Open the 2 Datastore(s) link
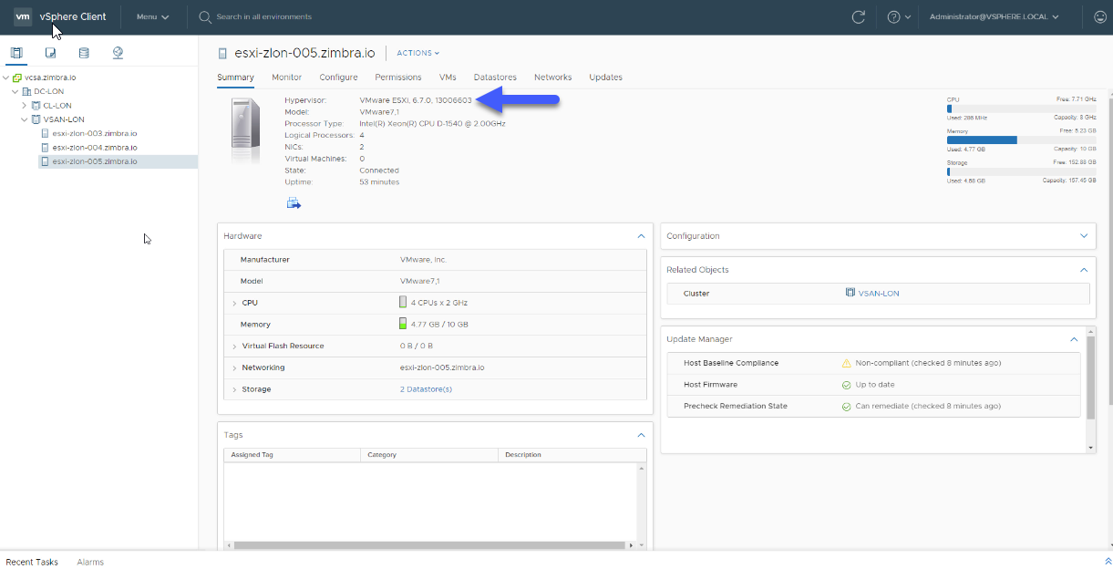This screenshot has height=569, width=1113. [x=426, y=389]
